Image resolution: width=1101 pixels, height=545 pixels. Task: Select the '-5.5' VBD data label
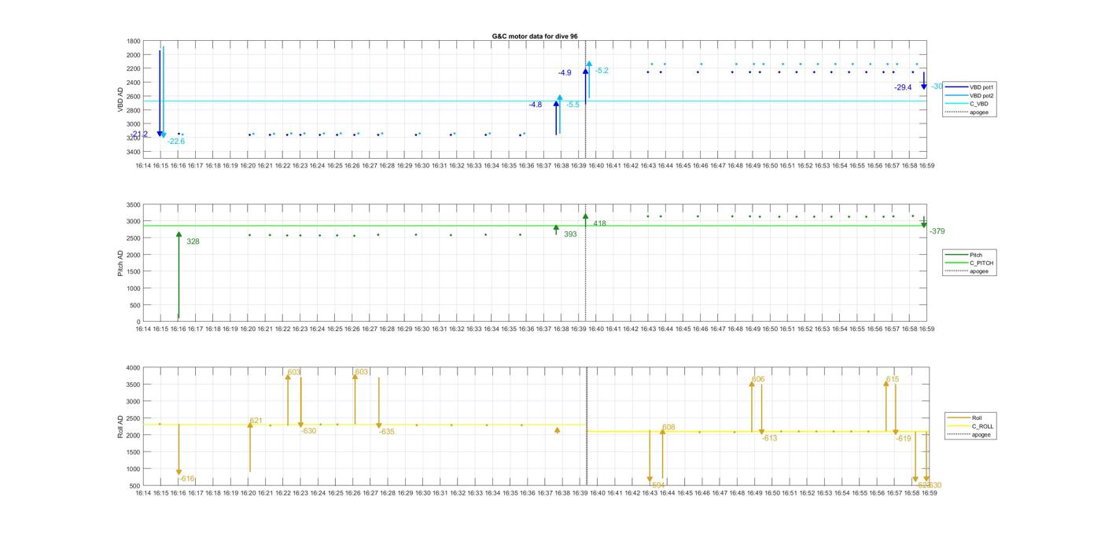(573, 105)
